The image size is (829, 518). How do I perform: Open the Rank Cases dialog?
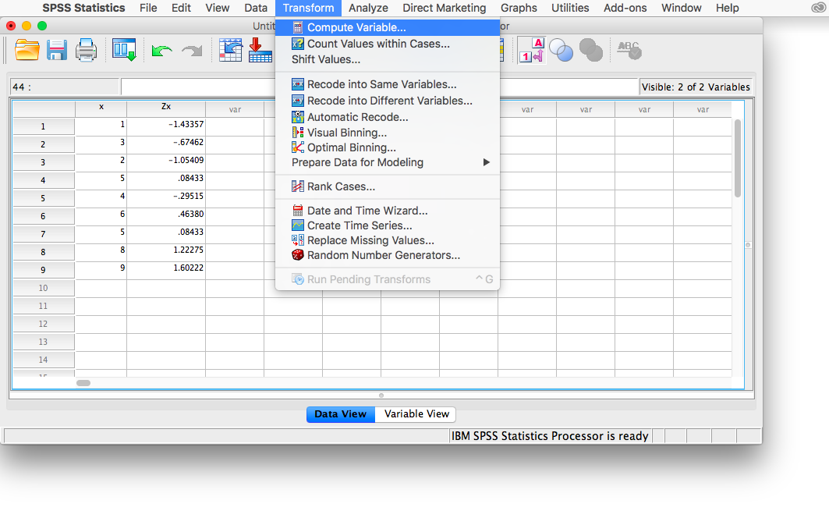tap(341, 186)
